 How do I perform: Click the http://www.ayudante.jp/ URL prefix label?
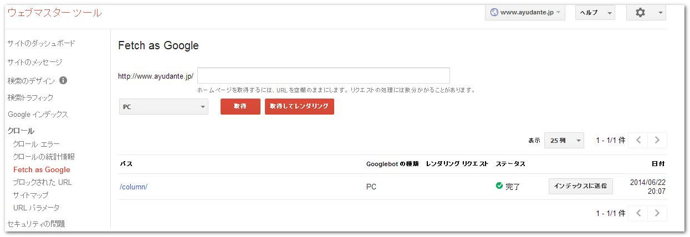[156, 76]
